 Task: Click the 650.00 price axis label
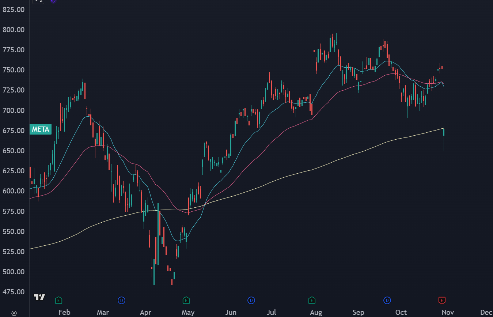[x=14, y=151]
